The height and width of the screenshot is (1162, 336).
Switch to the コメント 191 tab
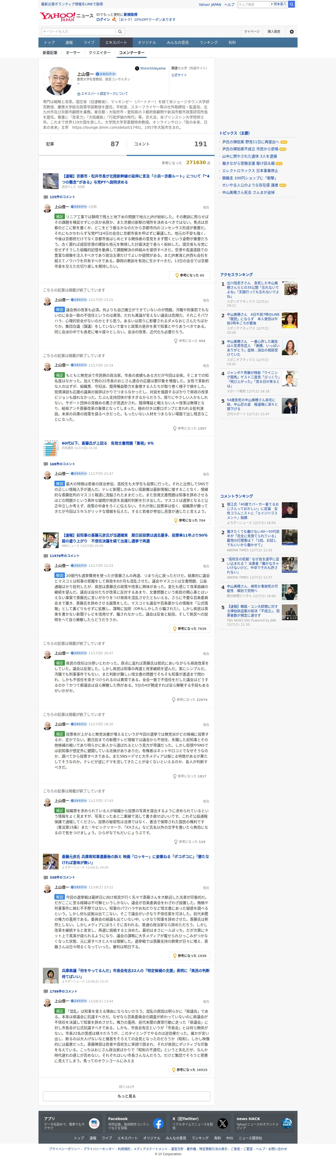[x=170, y=144]
